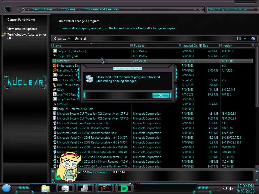Select the Embarcadero Dev-C++ icon

tap(55, 65)
